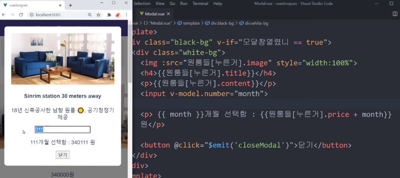Close the Modal.vue editor tab

(168, 14)
